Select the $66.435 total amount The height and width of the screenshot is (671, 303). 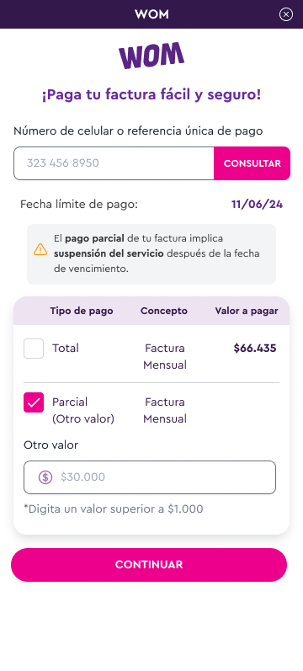pyautogui.click(x=255, y=349)
